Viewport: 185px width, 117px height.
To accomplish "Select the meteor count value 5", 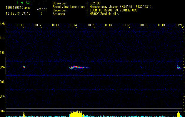I will (x=41, y=13).
